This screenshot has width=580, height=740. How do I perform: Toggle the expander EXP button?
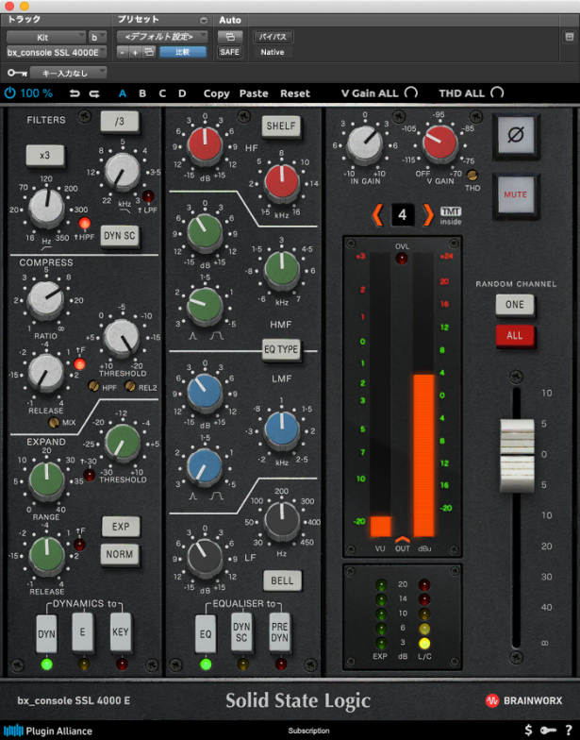pyautogui.click(x=121, y=527)
